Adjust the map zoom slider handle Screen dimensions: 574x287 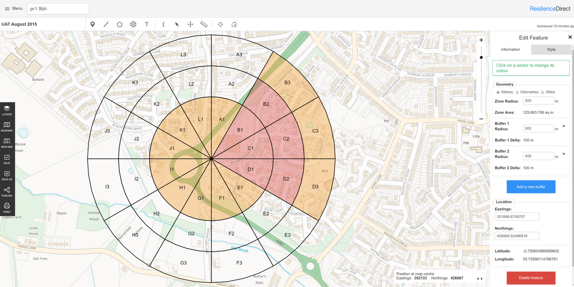pyautogui.click(x=481, y=57)
